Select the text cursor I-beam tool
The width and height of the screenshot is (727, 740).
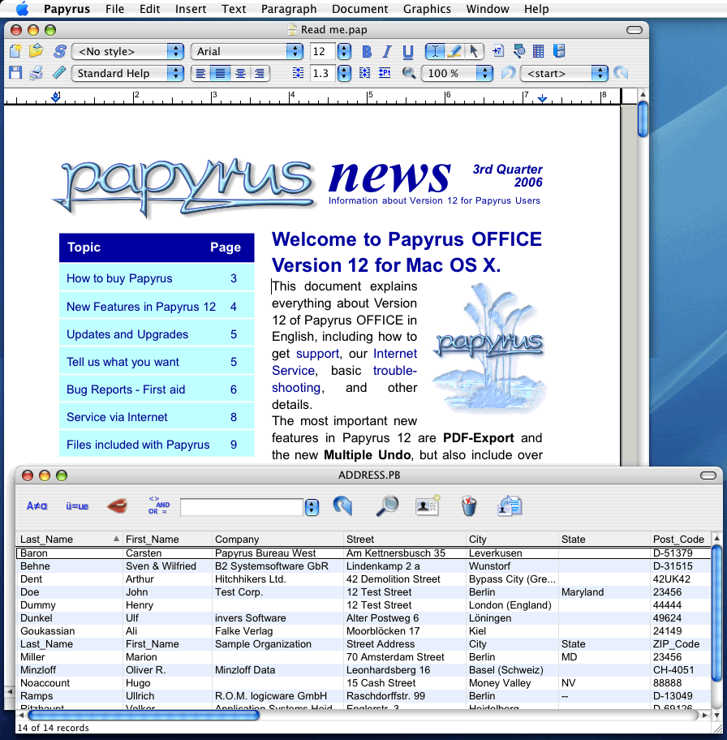pos(435,51)
